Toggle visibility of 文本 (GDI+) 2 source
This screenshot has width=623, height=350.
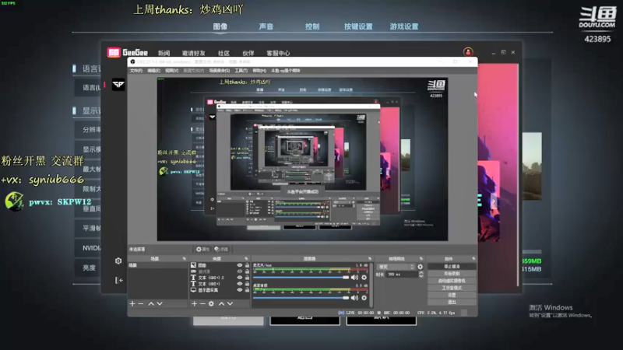point(240,278)
